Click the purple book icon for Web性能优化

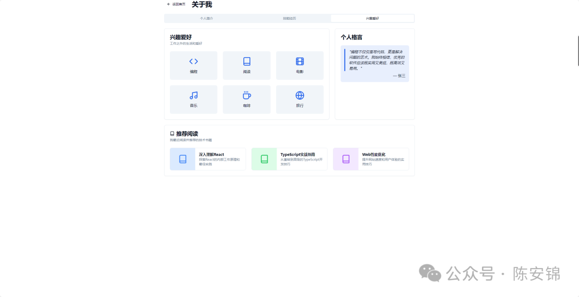click(x=346, y=159)
